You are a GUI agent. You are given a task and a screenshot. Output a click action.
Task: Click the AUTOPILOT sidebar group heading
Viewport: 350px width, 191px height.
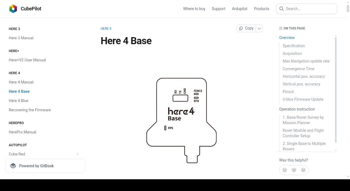(18, 145)
